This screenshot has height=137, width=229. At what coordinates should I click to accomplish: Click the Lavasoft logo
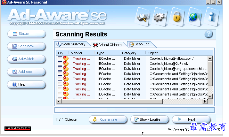coord(18,128)
